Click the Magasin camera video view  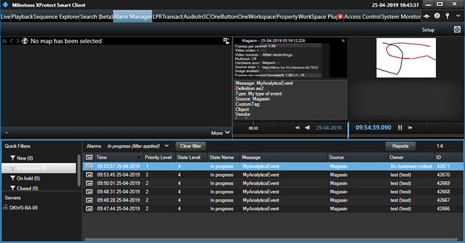tap(290, 57)
